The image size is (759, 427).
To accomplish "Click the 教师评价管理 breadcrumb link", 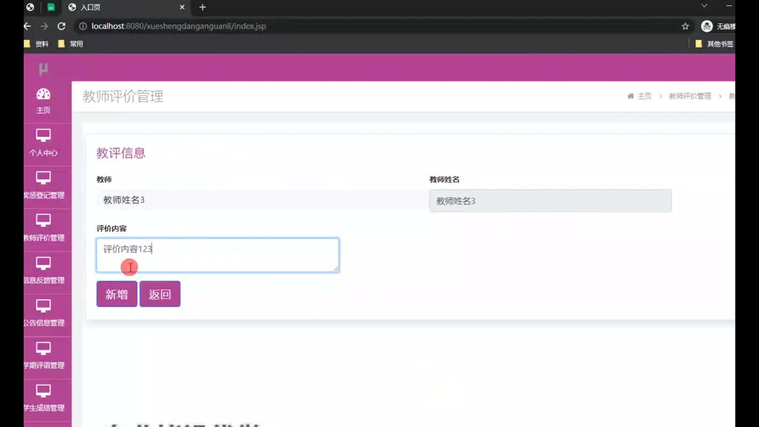I will [690, 96].
